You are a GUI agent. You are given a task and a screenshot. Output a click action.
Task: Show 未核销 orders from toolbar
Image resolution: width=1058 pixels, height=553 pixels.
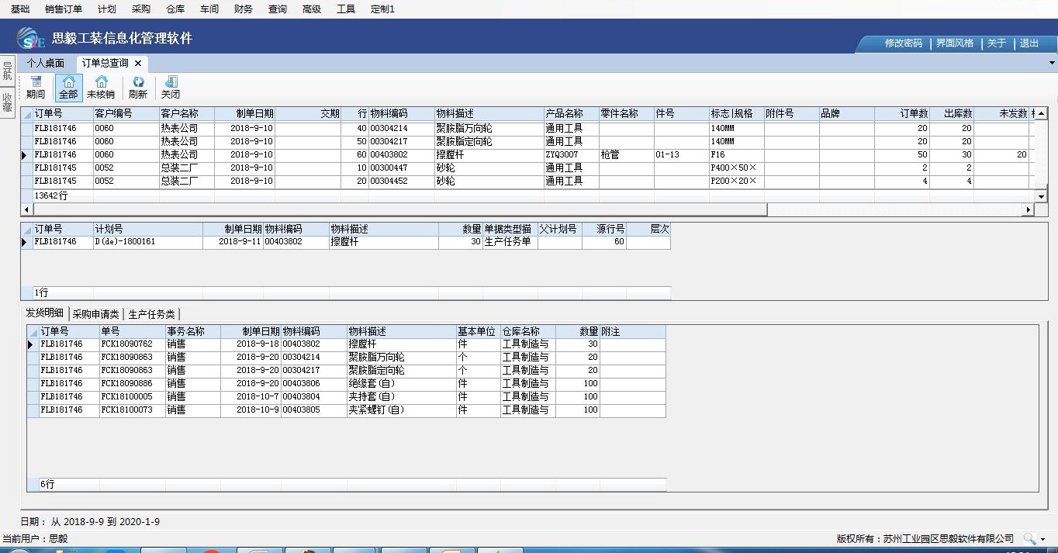(x=101, y=88)
